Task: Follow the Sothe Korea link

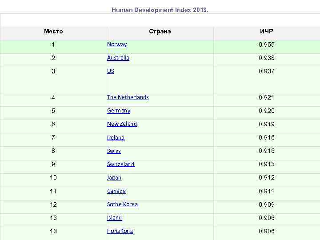Action: point(122,204)
